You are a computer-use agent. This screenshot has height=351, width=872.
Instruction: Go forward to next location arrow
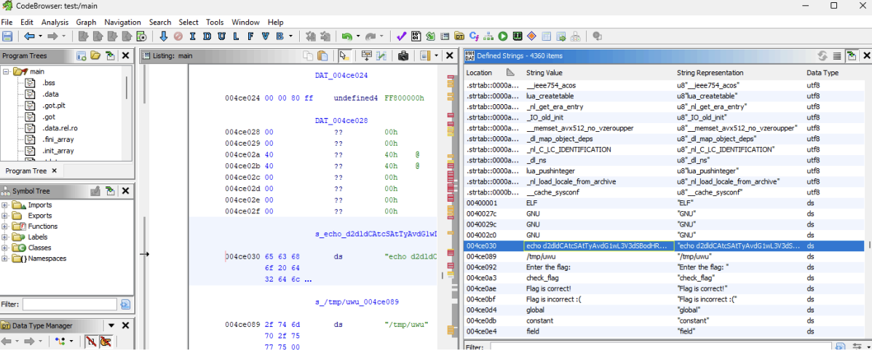pos(52,36)
